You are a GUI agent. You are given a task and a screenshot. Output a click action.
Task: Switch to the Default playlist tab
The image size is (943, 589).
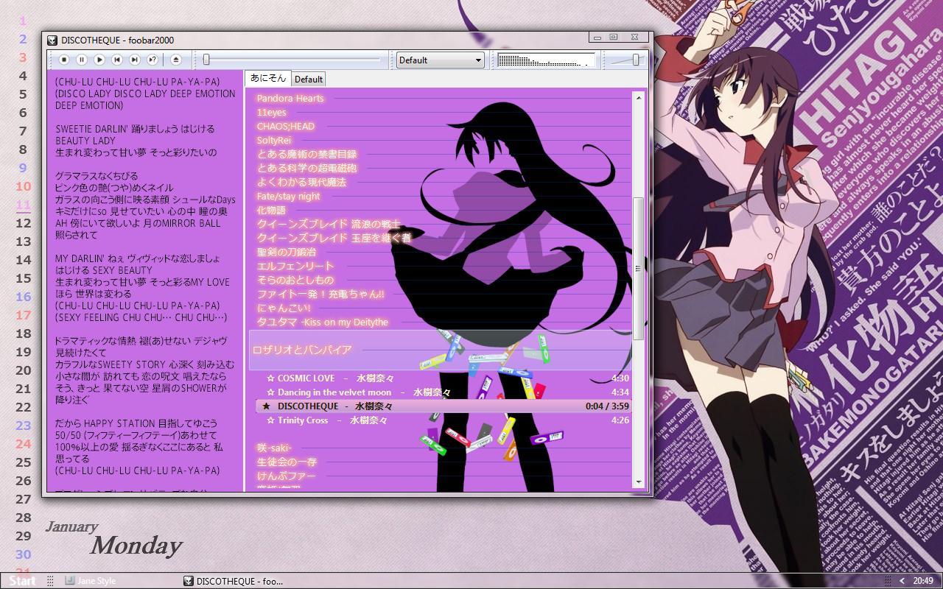pyautogui.click(x=309, y=80)
